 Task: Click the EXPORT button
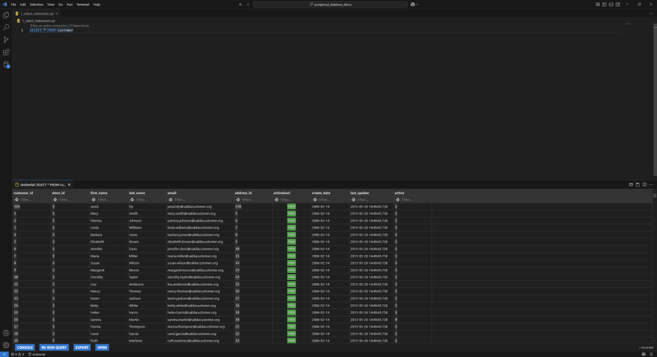[82, 347]
